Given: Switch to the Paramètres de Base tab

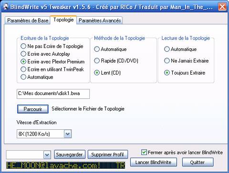Looking at the screenshot, I should pos(28,20).
